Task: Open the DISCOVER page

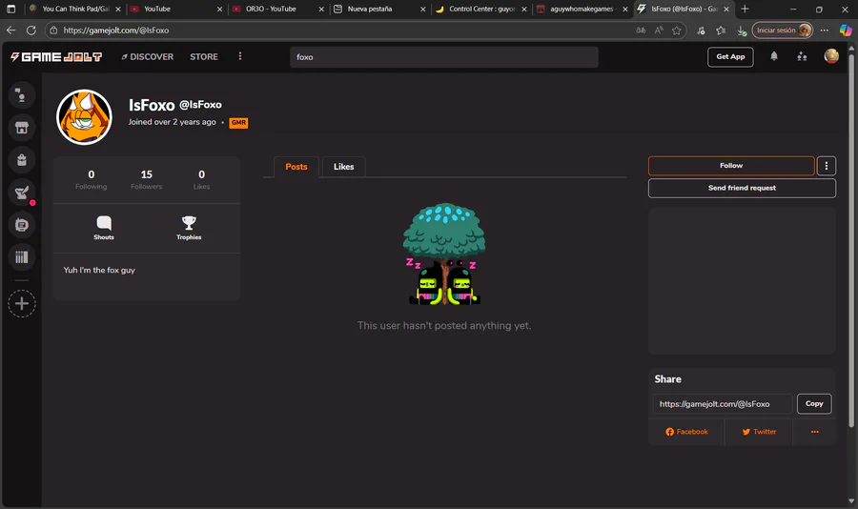Action: pyautogui.click(x=147, y=57)
